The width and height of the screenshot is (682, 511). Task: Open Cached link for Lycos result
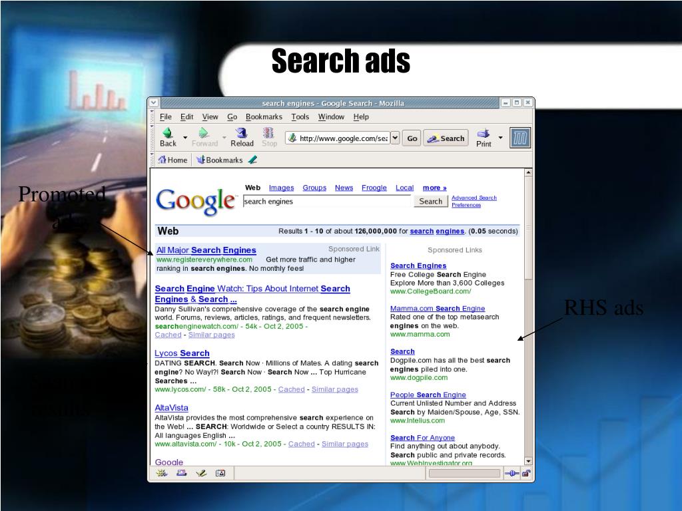click(292, 389)
